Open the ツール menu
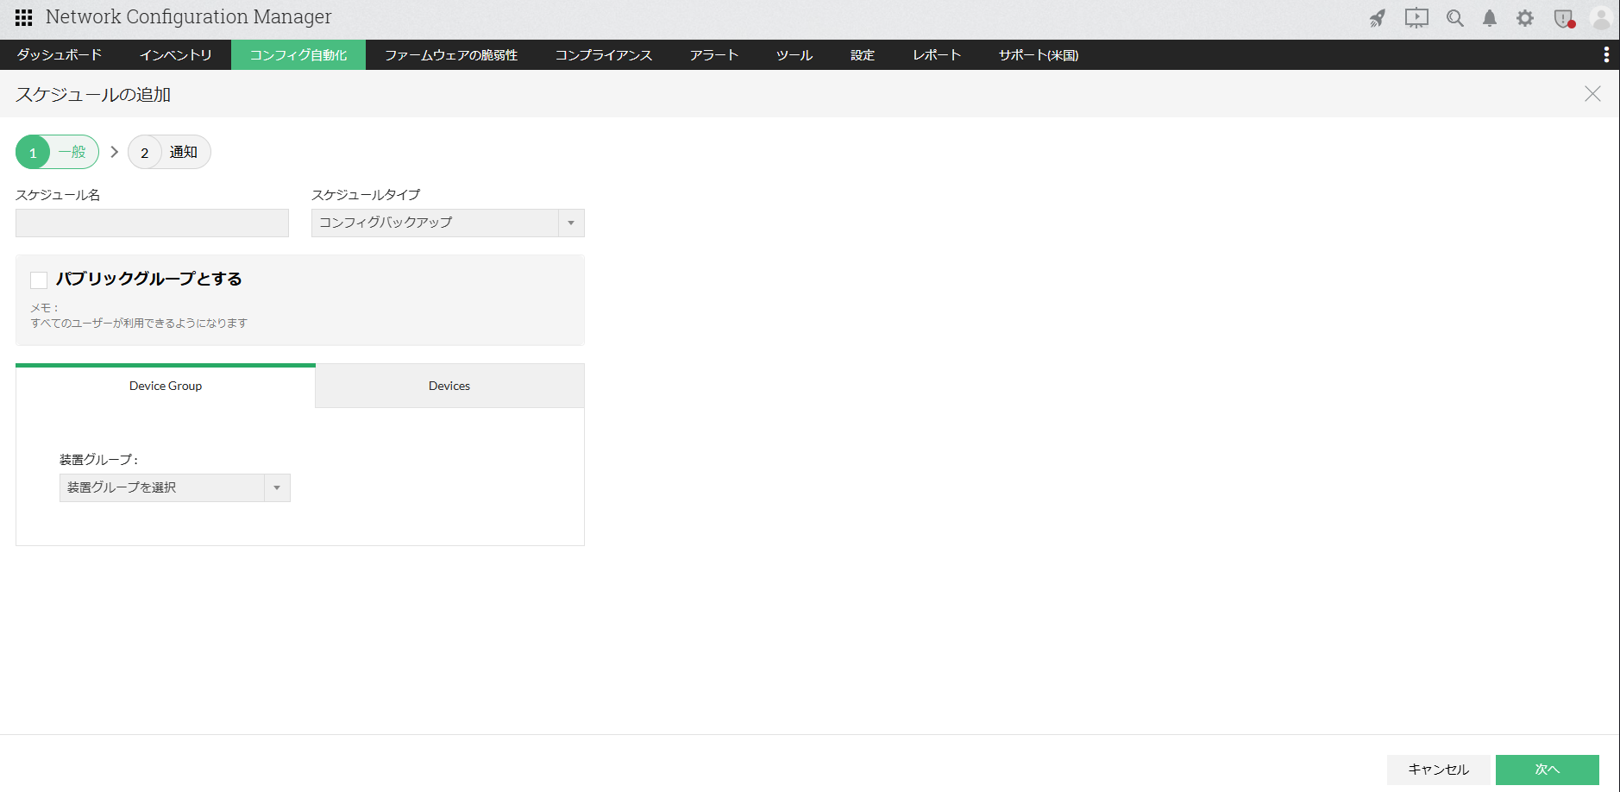The height and width of the screenshot is (792, 1620). pyautogui.click(x=794, y=55)
